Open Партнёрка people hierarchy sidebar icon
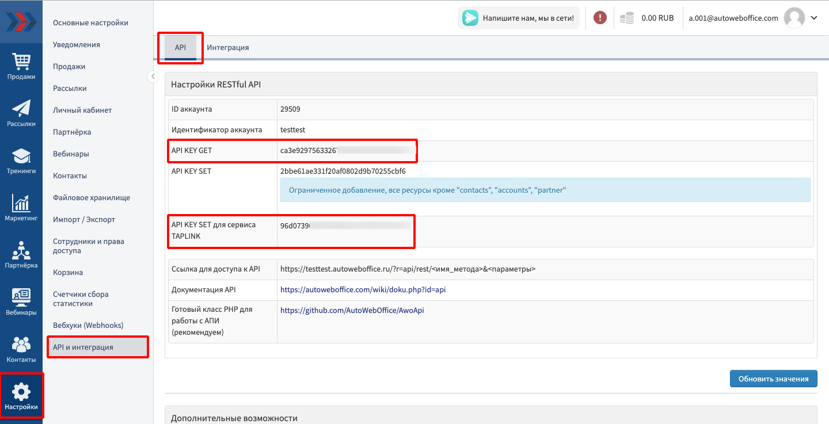The width and height of the screenshot is (829, 424). (x=21, y=251)
